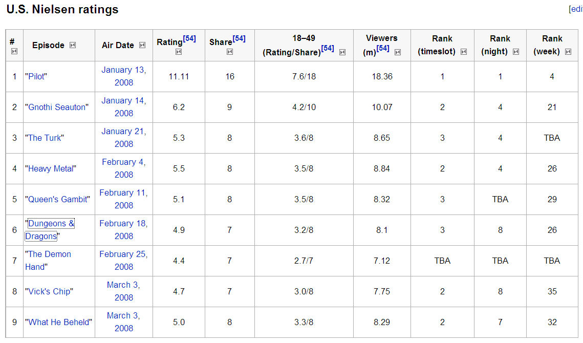Select the 8.29 viewers cell
583x343 pixels.
click(382, 322)
